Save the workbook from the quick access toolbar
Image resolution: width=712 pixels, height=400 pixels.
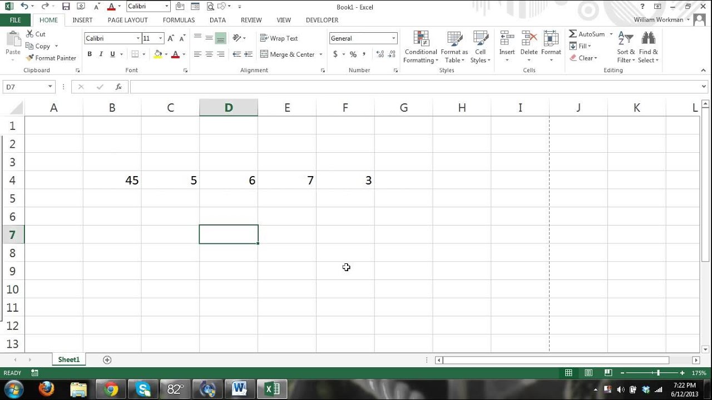(x=66, y=7)
